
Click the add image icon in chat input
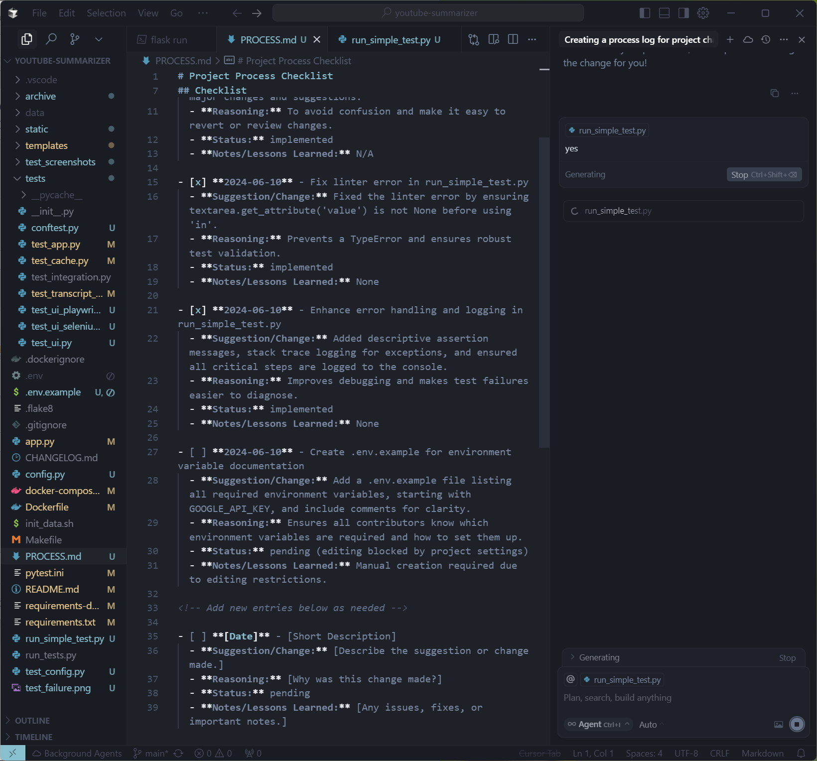(x=778, y=725)
